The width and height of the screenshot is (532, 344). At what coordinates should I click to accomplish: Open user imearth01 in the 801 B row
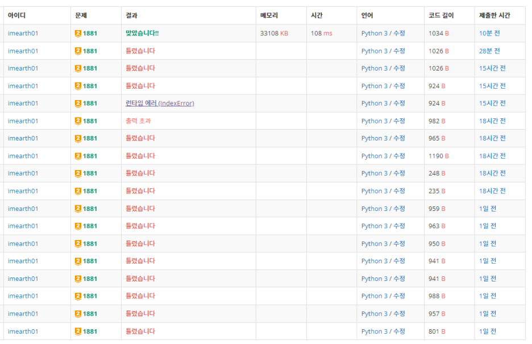pyautogui.click(x=23, y=331)
